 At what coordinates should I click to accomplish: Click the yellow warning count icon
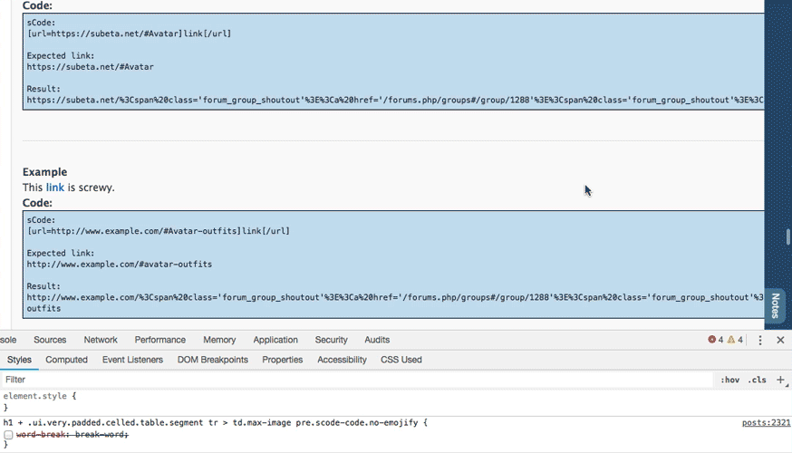[732, 341]
